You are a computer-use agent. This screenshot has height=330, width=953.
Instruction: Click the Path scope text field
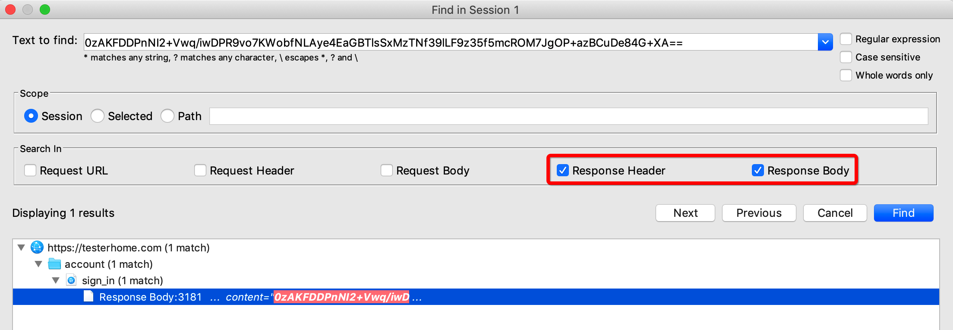pyautogui.click(x=568, y=116)
